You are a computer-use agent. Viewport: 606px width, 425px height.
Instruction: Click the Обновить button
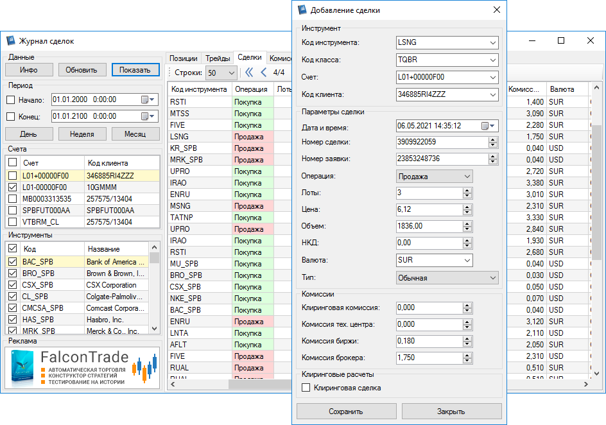click(81, 70)
